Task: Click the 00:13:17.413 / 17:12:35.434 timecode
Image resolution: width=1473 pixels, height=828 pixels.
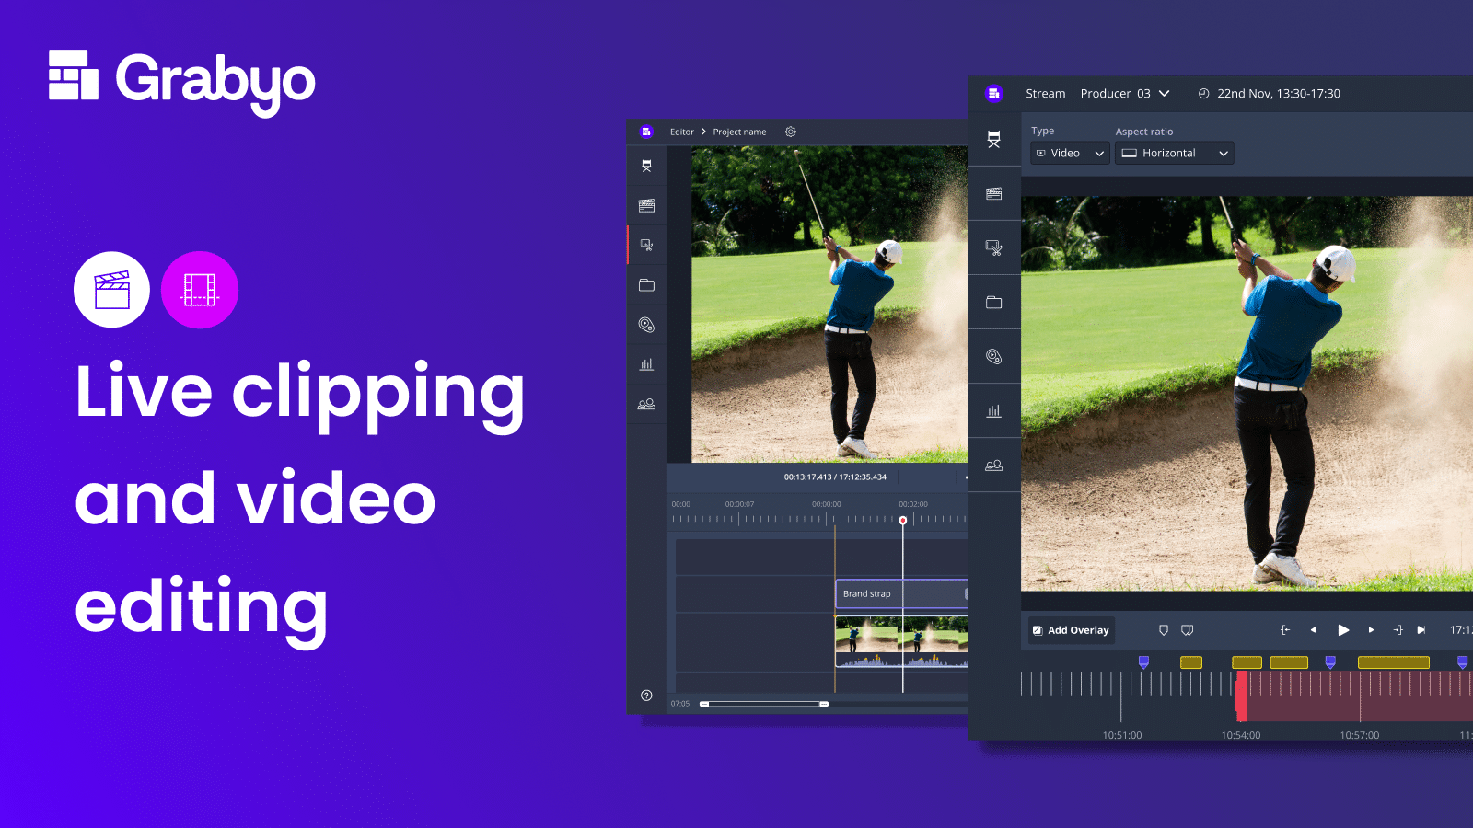Action: coord(835,477)
